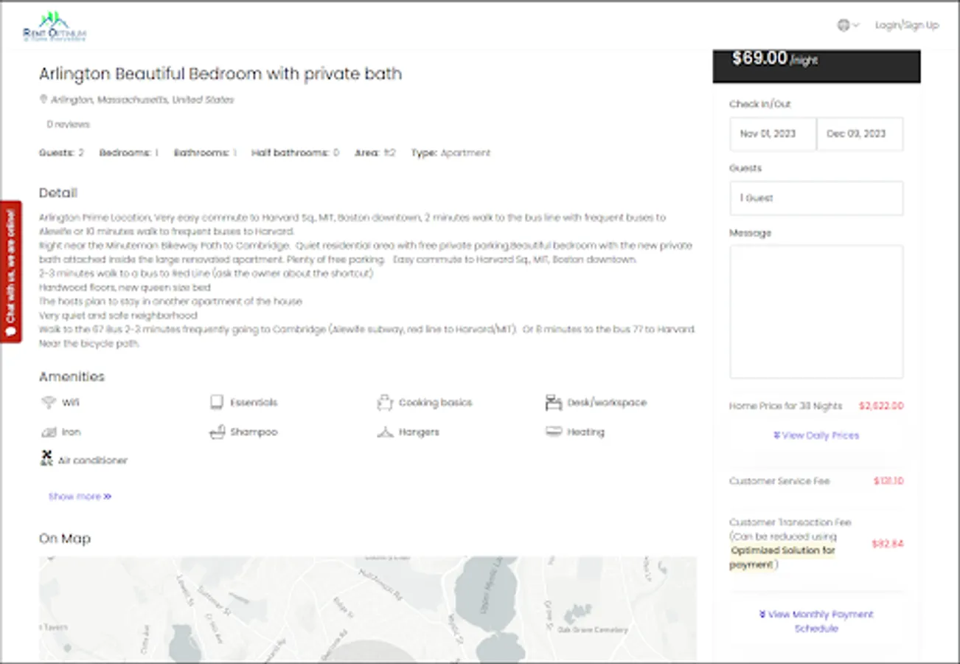The width and height of the screenshot is (960, 664).
Task: Click inside the Message text area
Action: tap(816, 311)
